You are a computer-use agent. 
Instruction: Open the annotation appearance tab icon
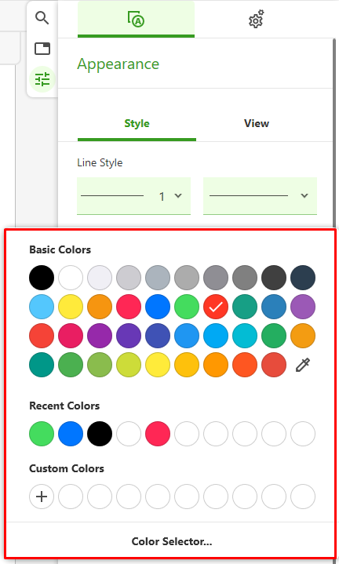[x=136, y=19]
